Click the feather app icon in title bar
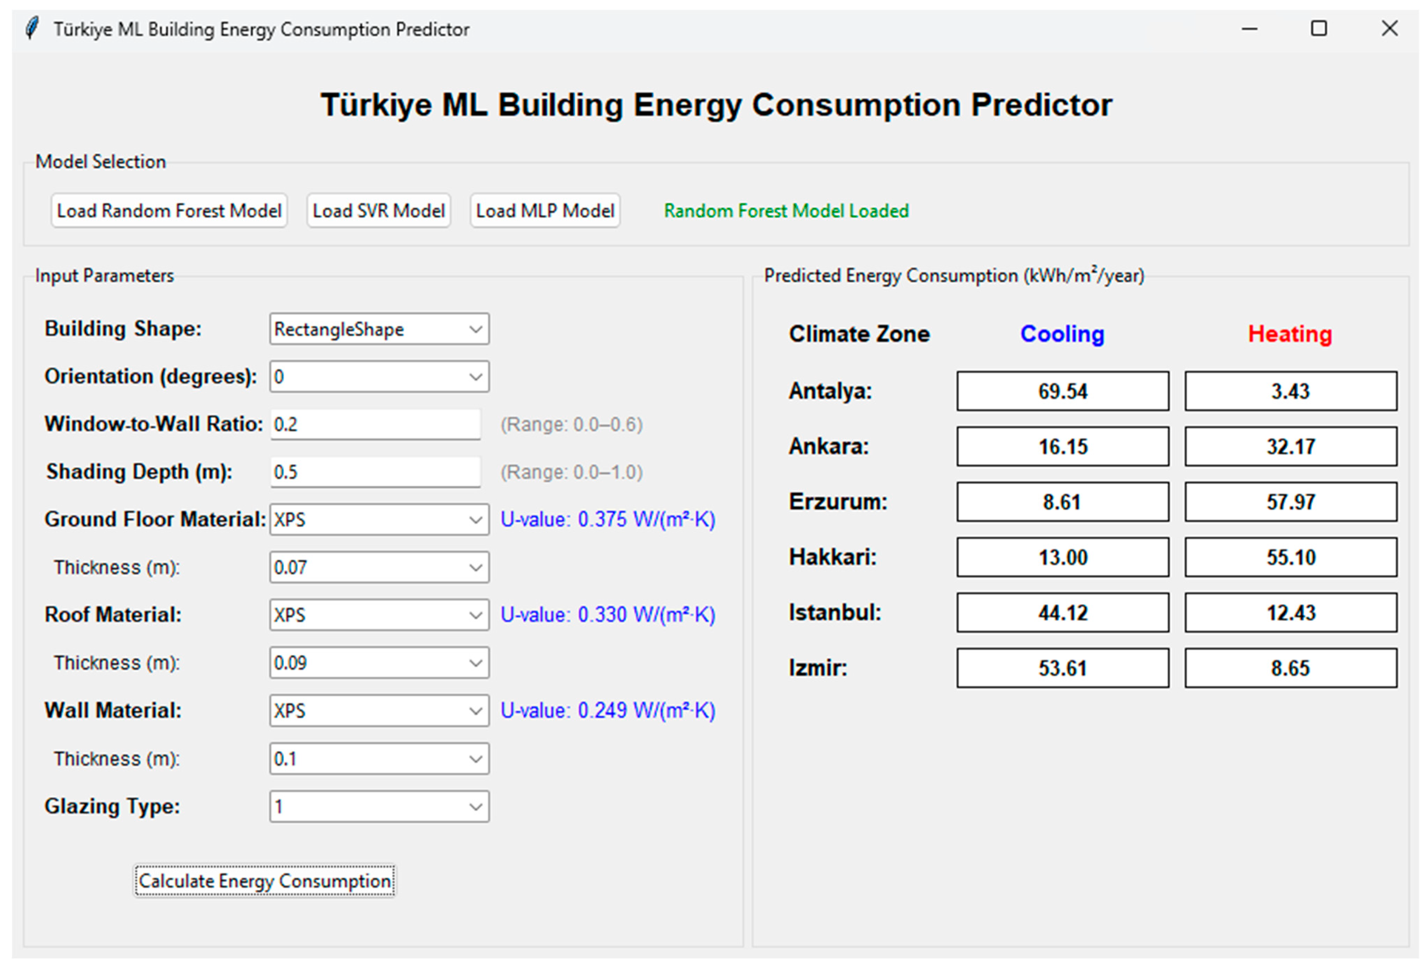 (x=32, y=28)
